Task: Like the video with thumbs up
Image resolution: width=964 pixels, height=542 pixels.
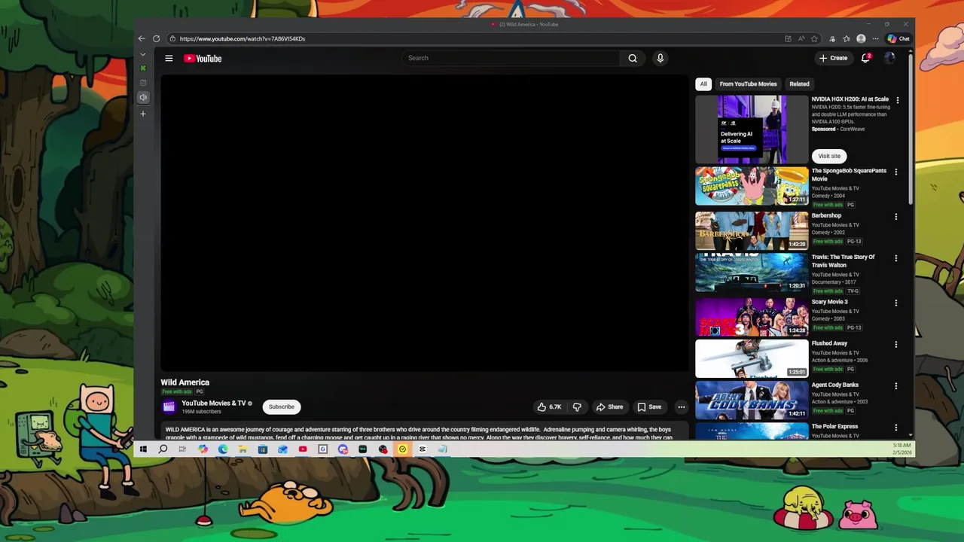Action: click(549, 406)
